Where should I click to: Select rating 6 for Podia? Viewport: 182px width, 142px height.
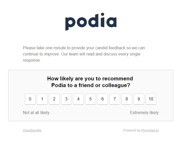pyautogui.click(x=103, y=99)
